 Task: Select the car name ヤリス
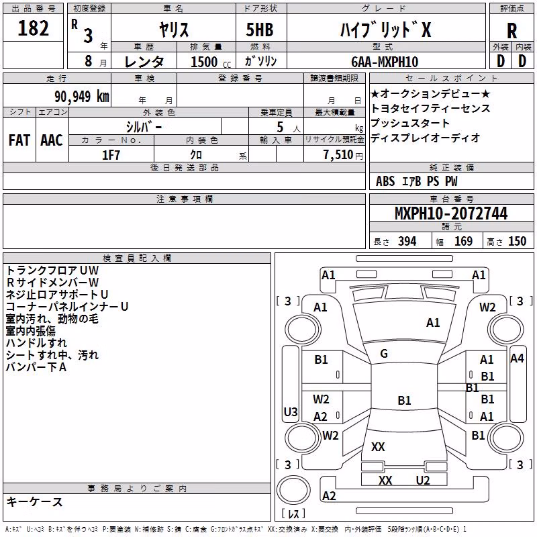click(174, 30)
